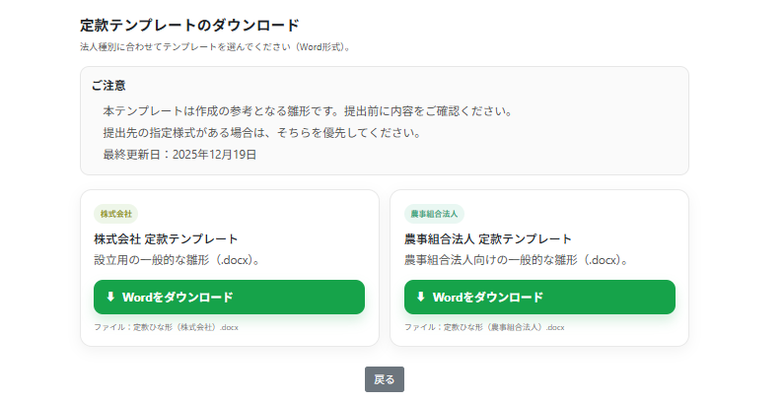Click the download arrow icon in 株式会社 card
Image resolution: width=784 pixels, height=402 pixels.
tap(110, 297)
